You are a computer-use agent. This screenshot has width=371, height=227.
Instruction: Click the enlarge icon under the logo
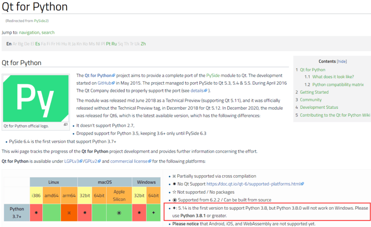(x=66, y=125)
